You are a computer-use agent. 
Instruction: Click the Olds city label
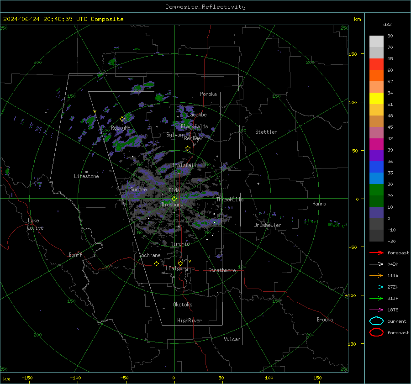click(x=174, y=190)
